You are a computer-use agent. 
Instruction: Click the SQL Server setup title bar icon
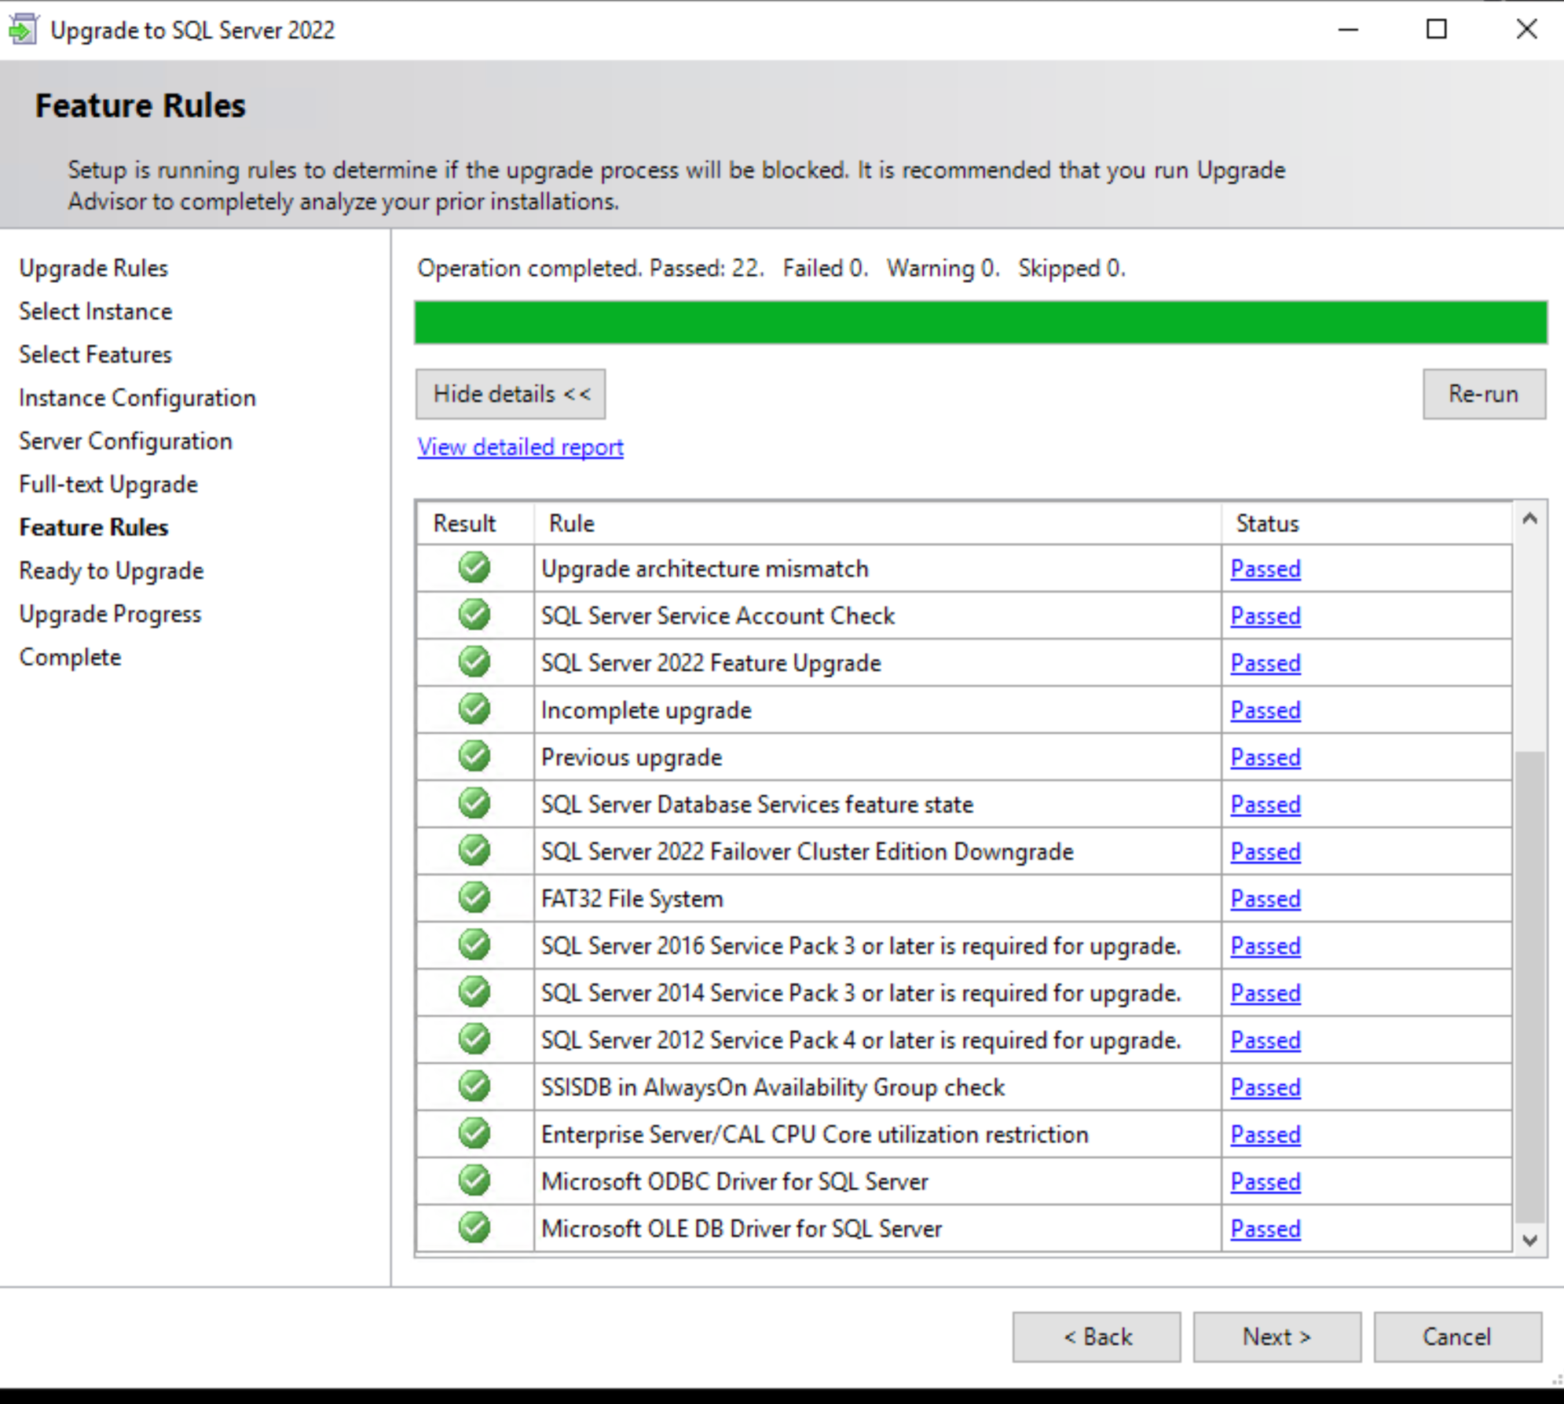click(23, 30)
